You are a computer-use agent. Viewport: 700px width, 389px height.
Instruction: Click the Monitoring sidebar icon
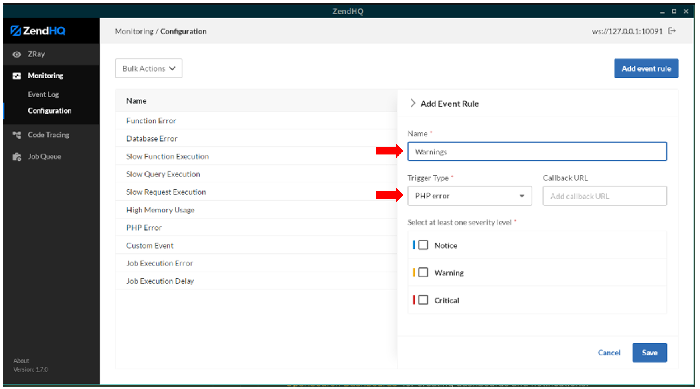[17, 76]
